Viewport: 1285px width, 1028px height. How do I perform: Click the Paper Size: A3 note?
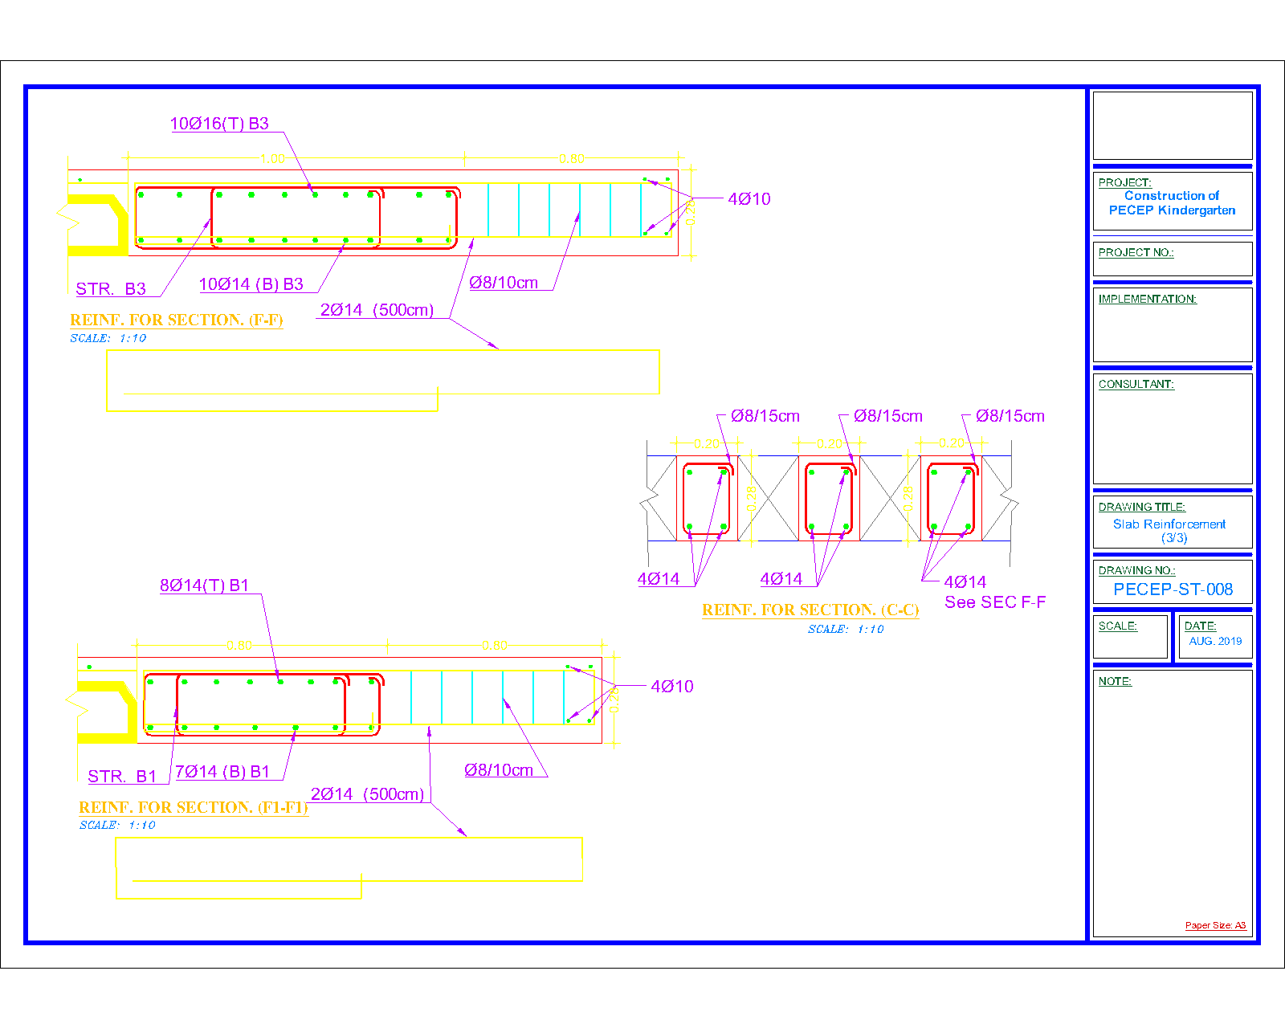[x=1215, y=925]
